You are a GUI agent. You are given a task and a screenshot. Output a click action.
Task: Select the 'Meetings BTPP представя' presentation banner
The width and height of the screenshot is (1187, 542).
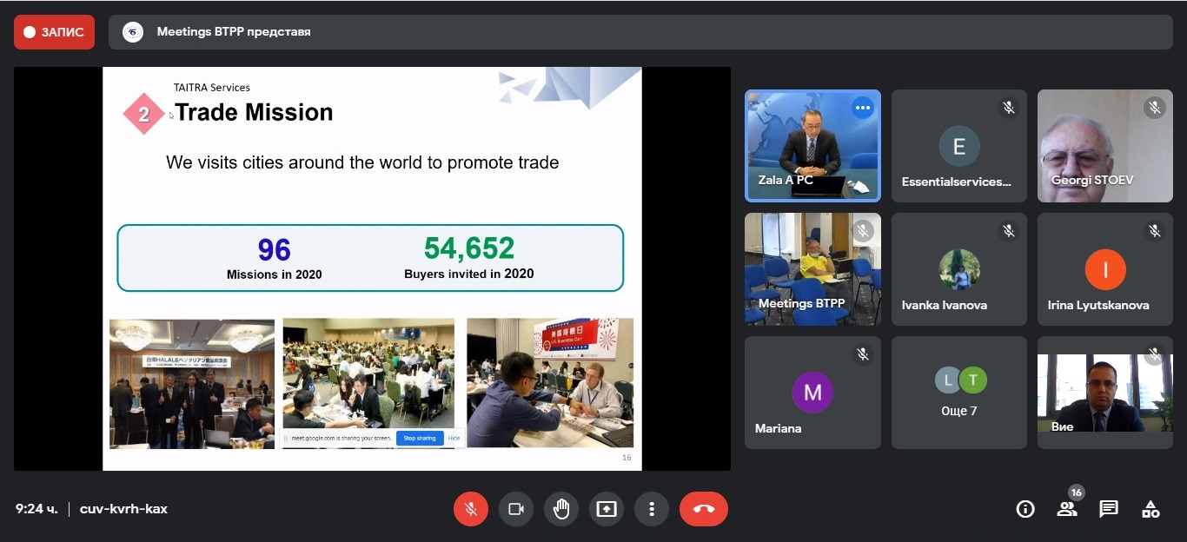[642, 32]
